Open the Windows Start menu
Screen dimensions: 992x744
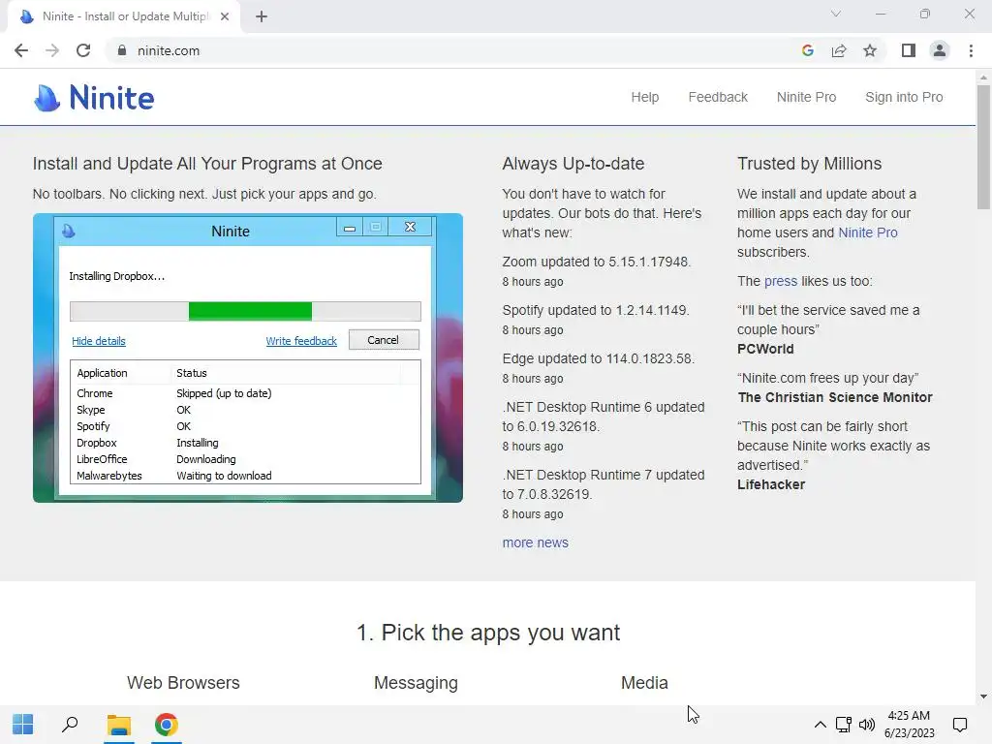pyautogui.click(x=23, y=725)
